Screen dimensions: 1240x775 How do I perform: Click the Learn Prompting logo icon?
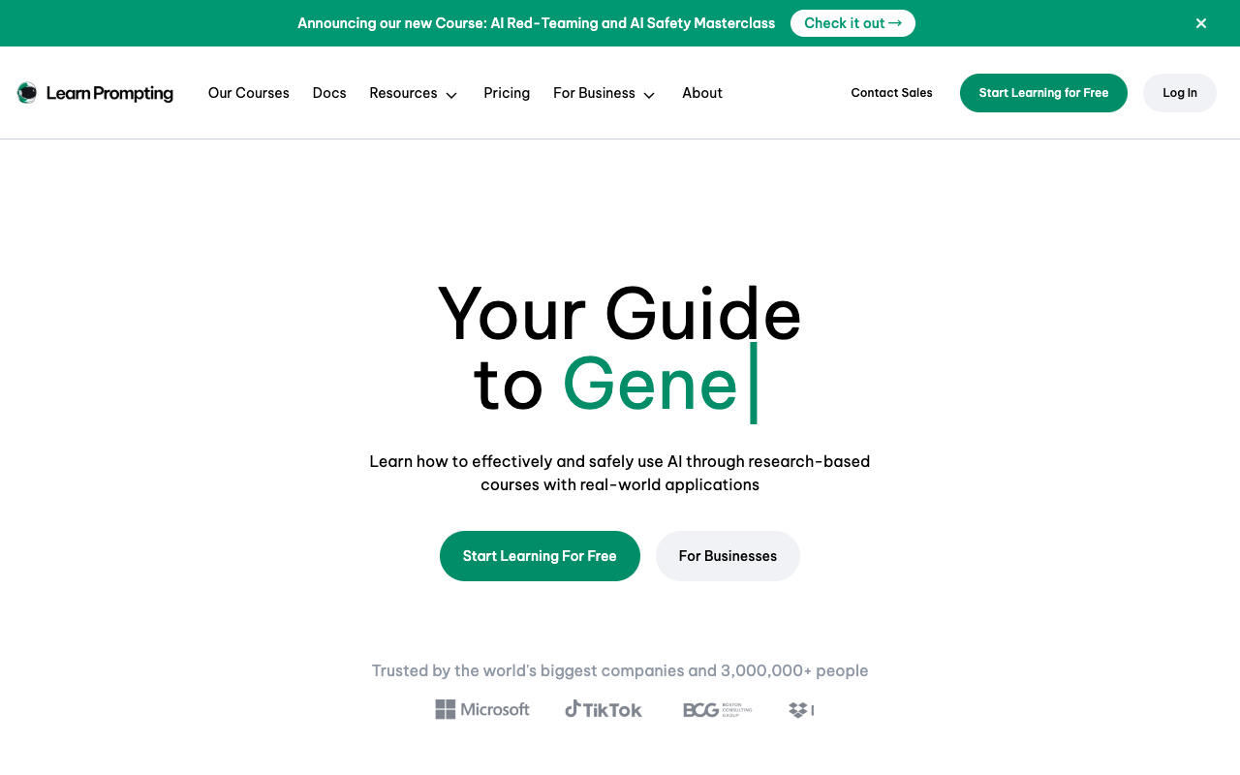(x=27, y=93)
